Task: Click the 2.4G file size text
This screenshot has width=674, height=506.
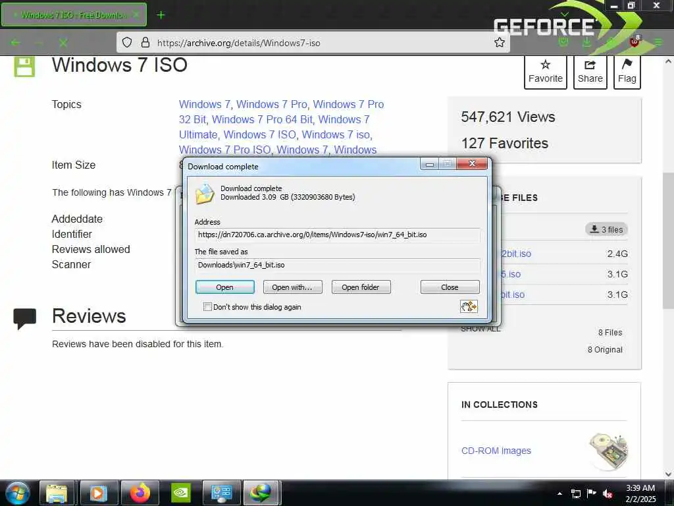Action: (x=617, y=254)
